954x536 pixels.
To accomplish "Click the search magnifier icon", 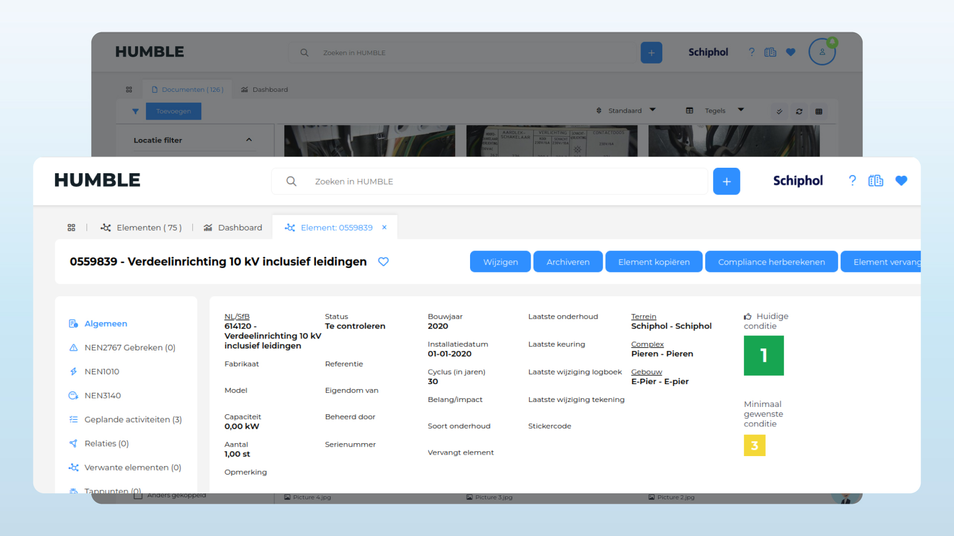I will (292, 182).
